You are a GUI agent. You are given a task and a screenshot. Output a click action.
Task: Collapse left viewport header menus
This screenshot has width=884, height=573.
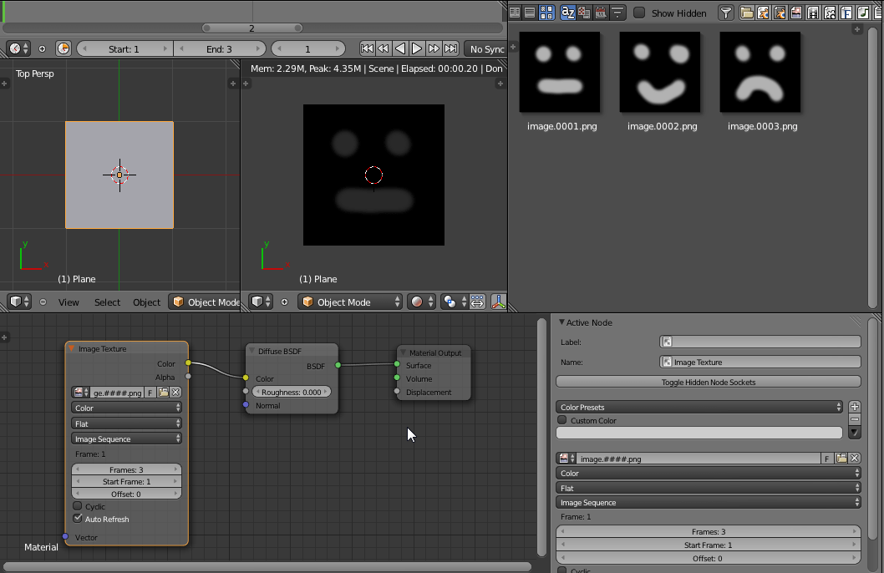(43, 302)
